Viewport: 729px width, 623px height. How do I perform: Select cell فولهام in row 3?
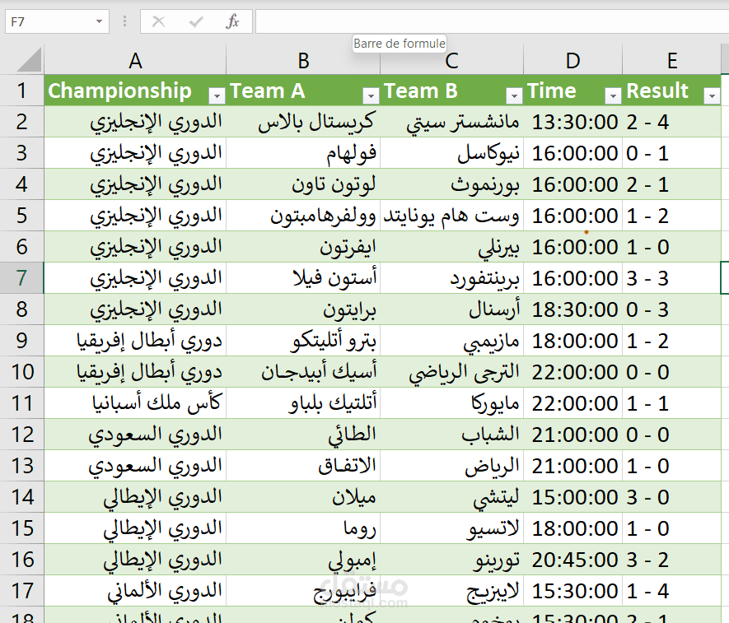tap(303, 153)
